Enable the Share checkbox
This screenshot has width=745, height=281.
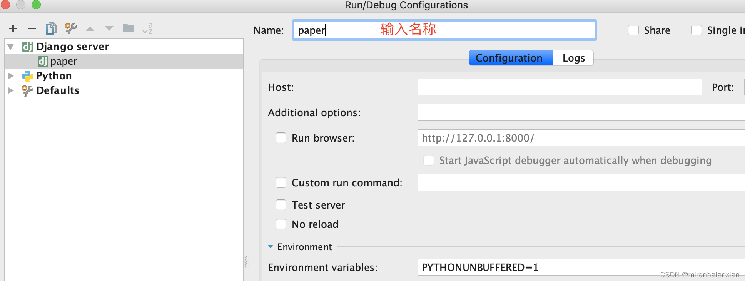pyautogui.click(x=633, y=30)
